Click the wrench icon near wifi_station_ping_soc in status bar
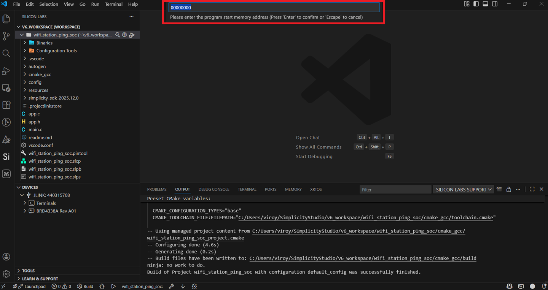 tap(171, 286)
